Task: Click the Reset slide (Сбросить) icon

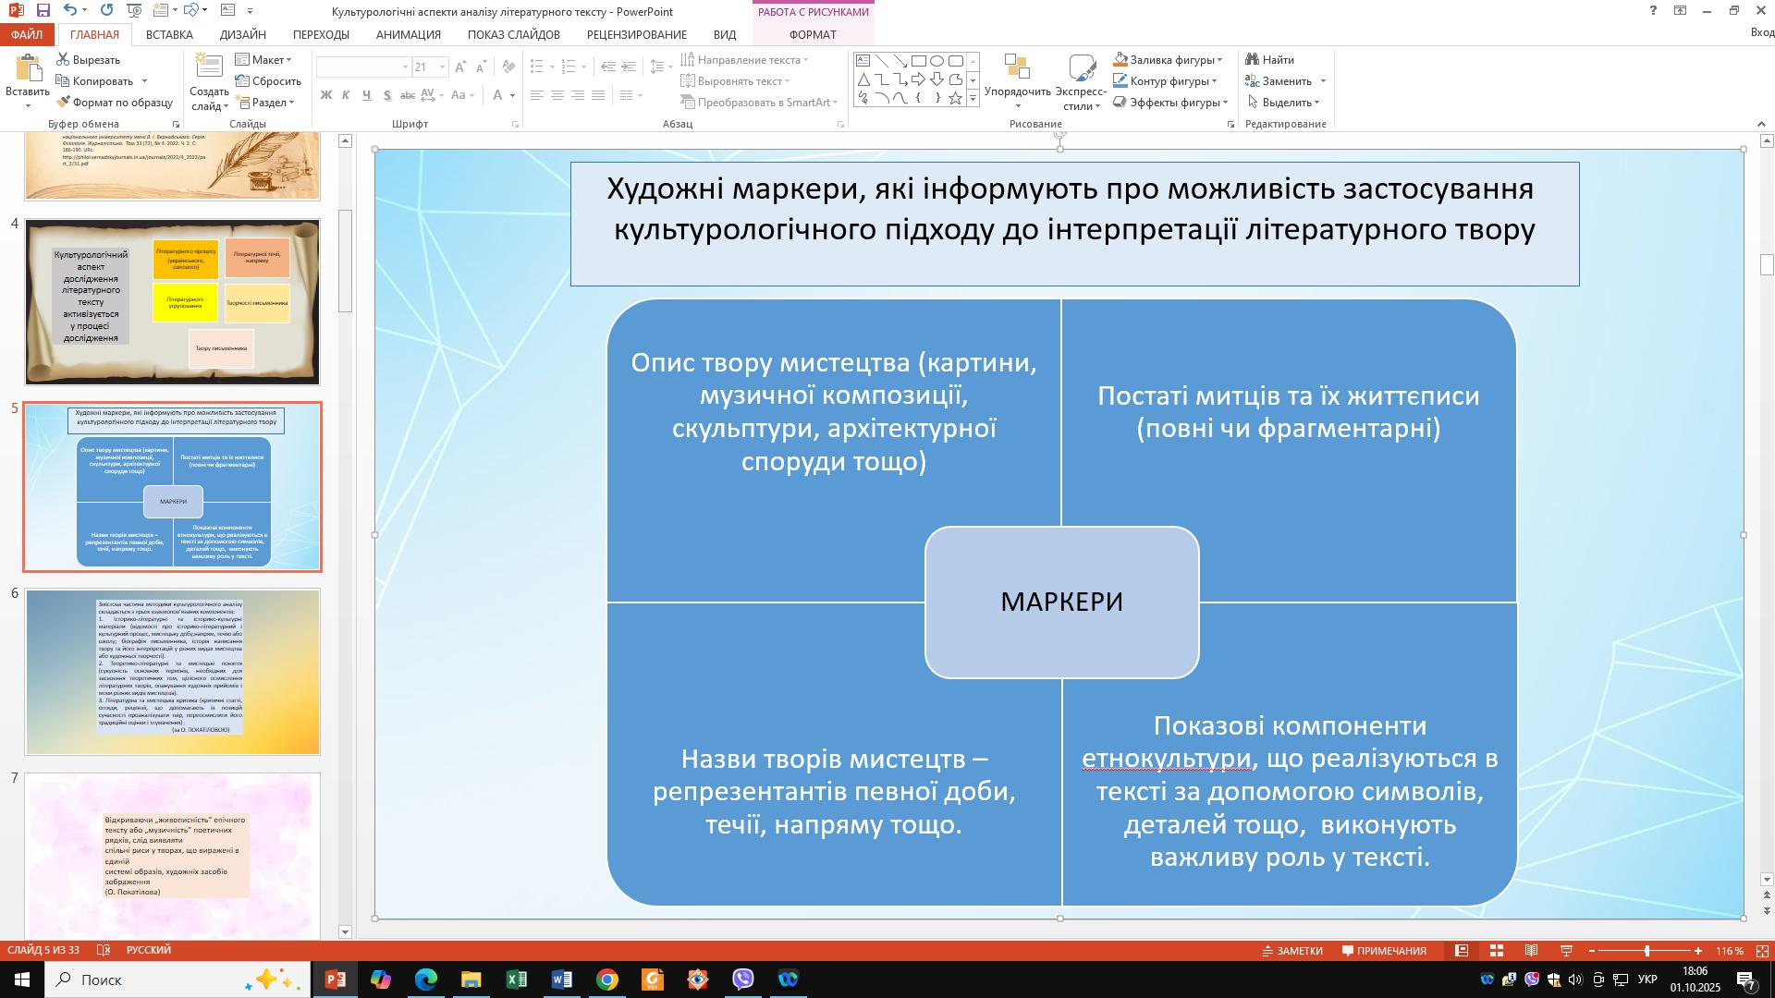Action: pyautogui.click(x=242, y=81)
